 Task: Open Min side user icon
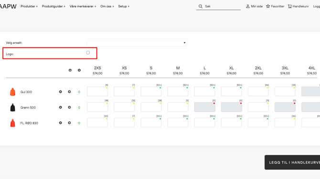point(247,6)
